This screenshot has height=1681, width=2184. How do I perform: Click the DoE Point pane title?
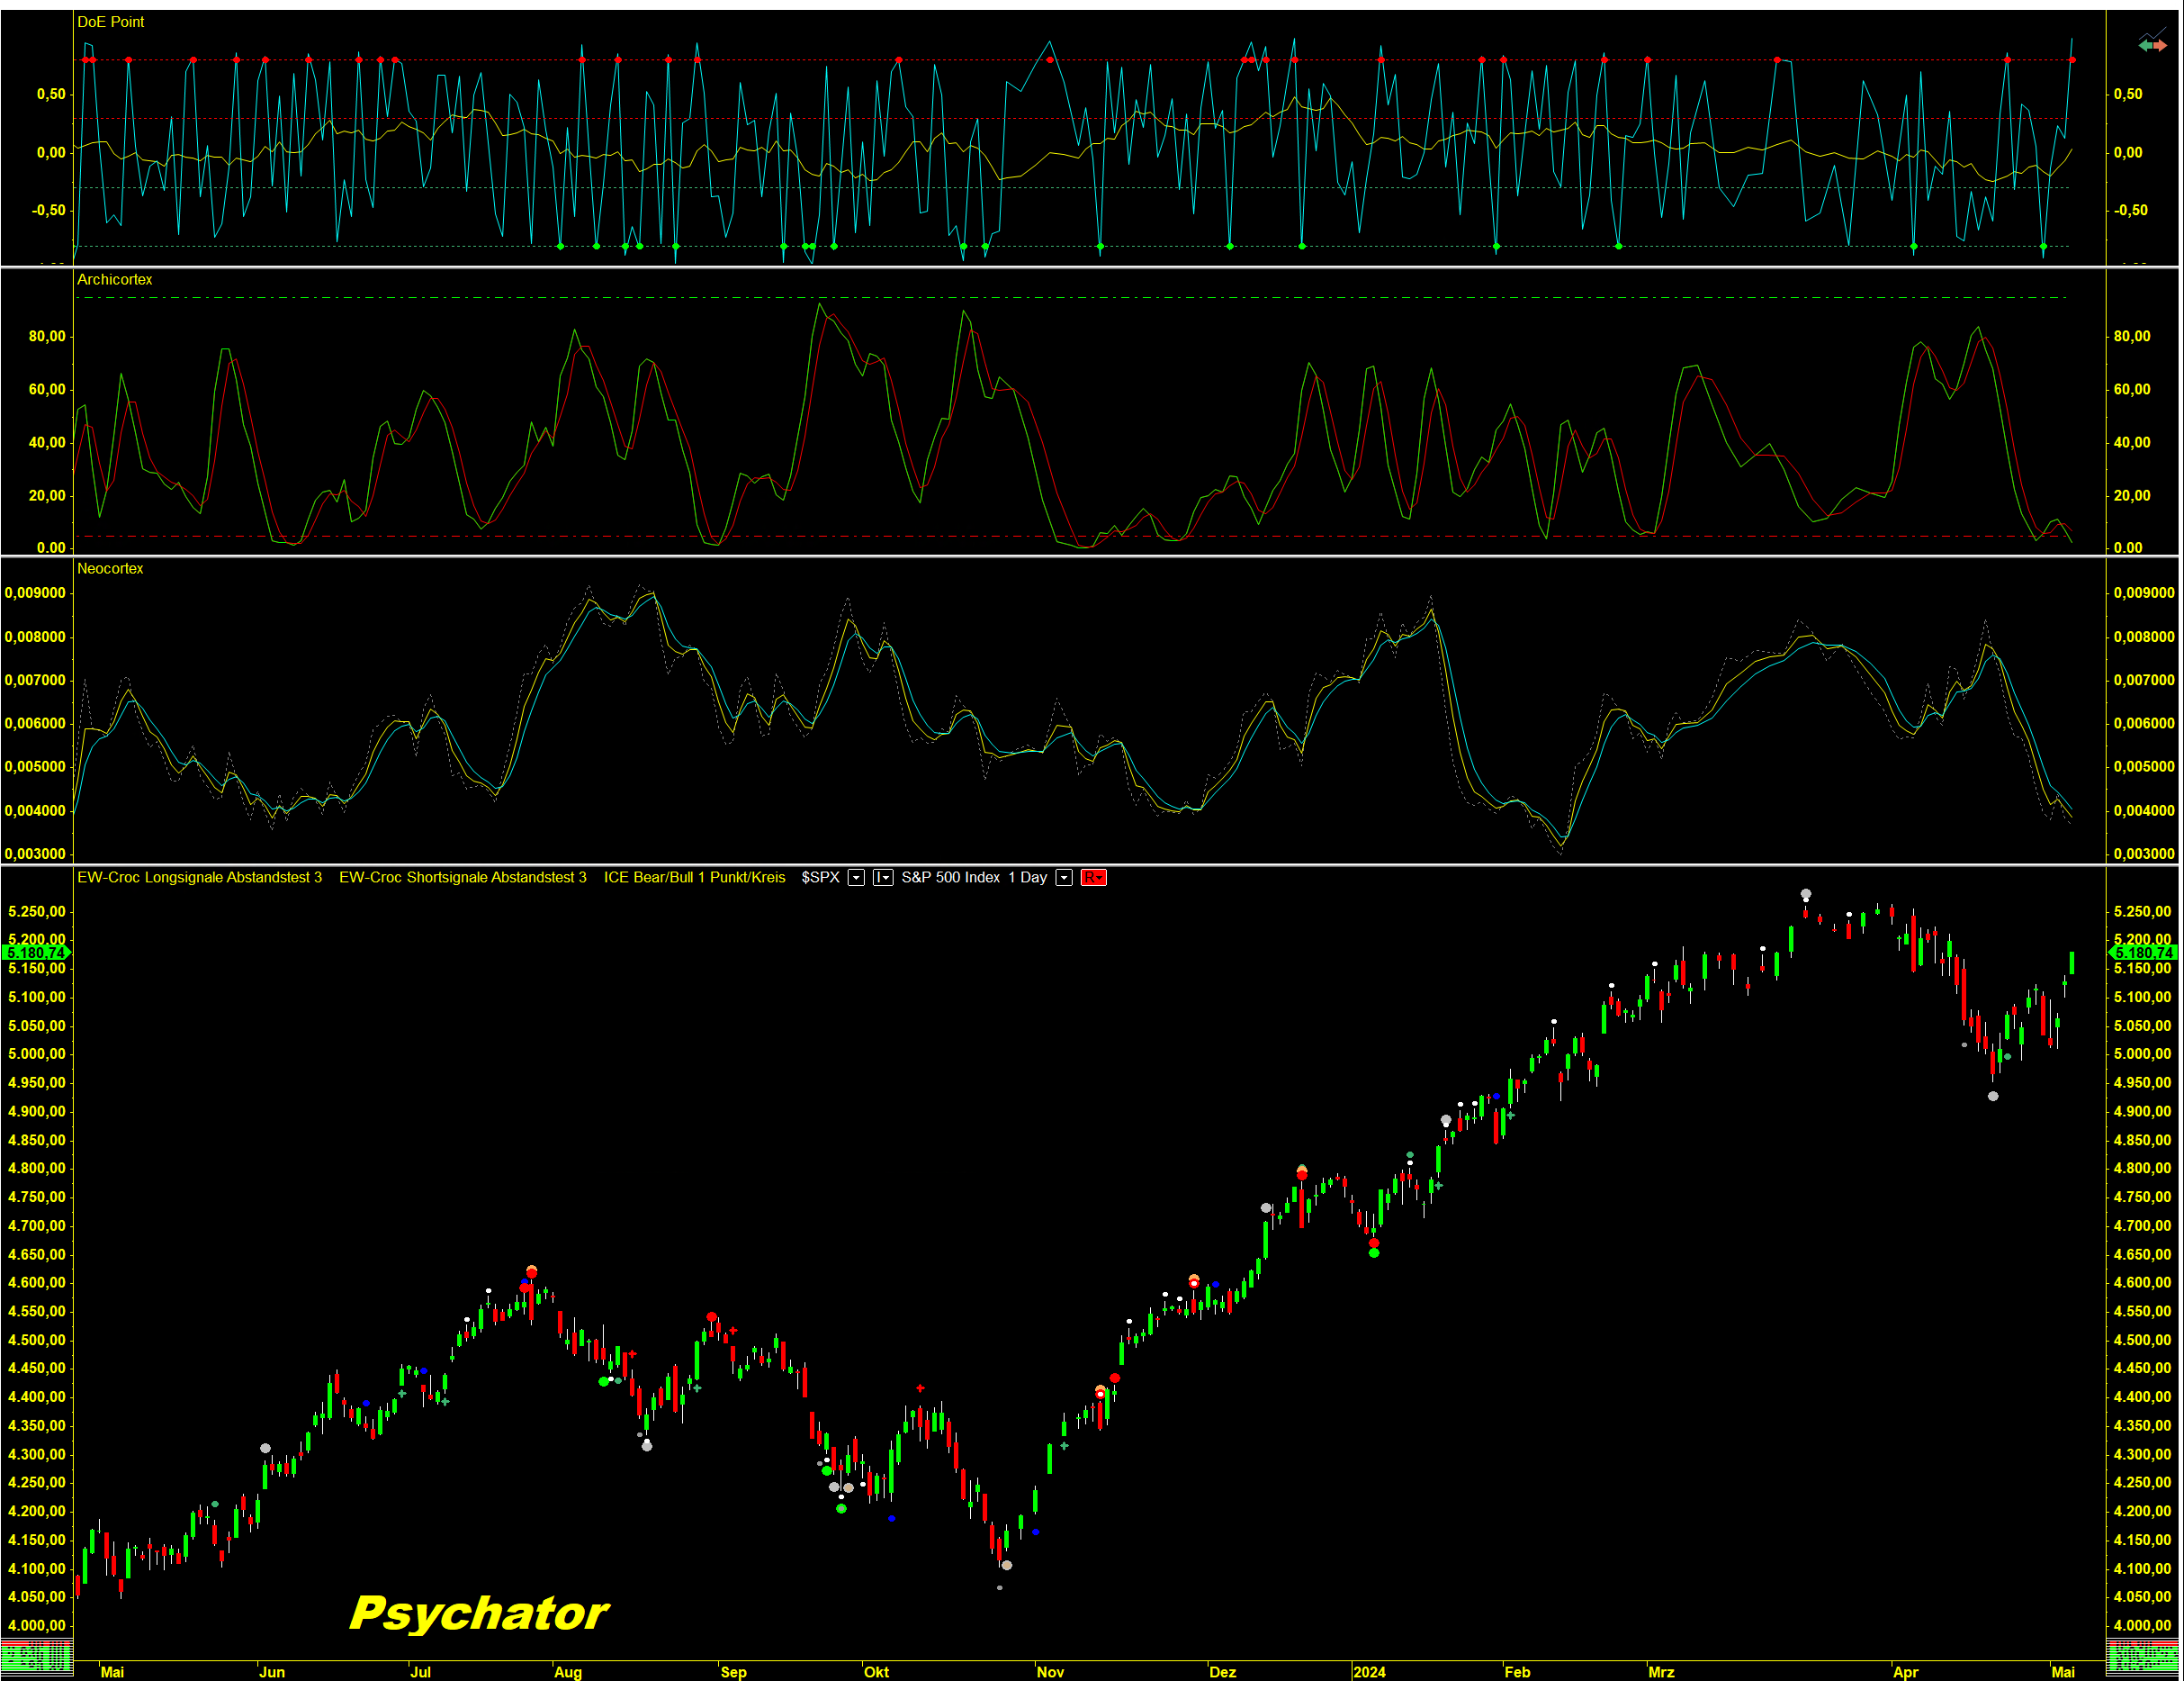(110, 22)
